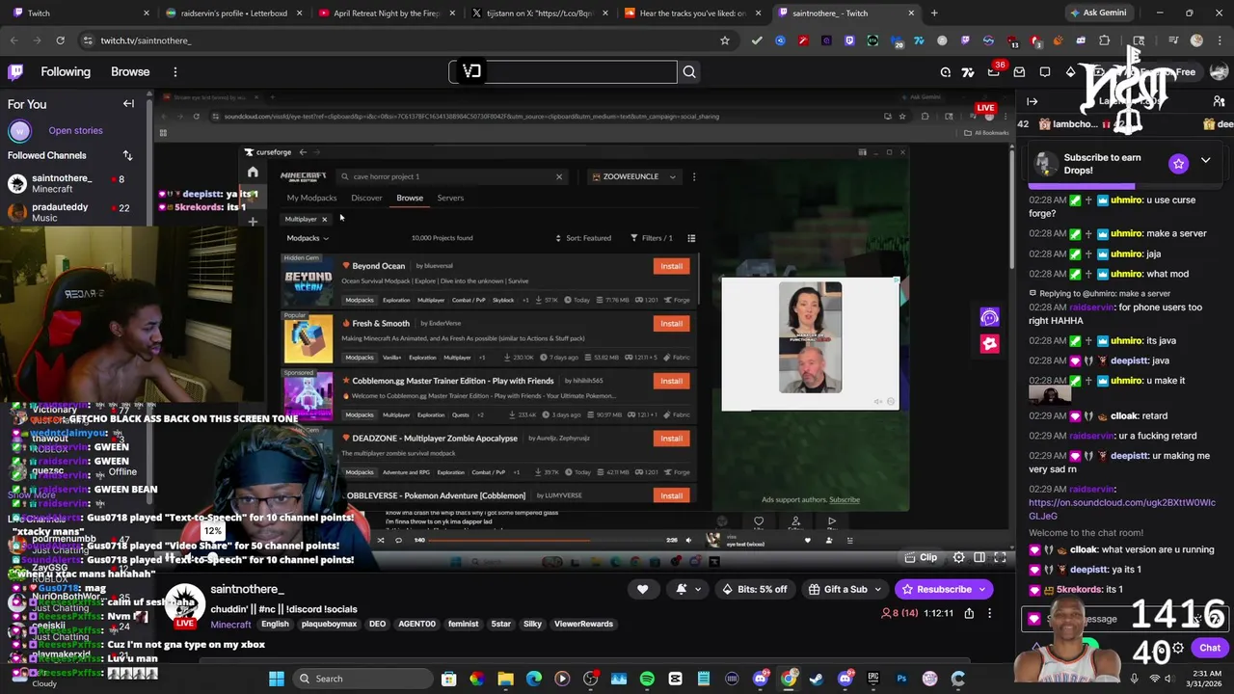
Task: Expand ZOOWEEUNCLE profile dropdown in CurseForge
Action: (634, 176)
